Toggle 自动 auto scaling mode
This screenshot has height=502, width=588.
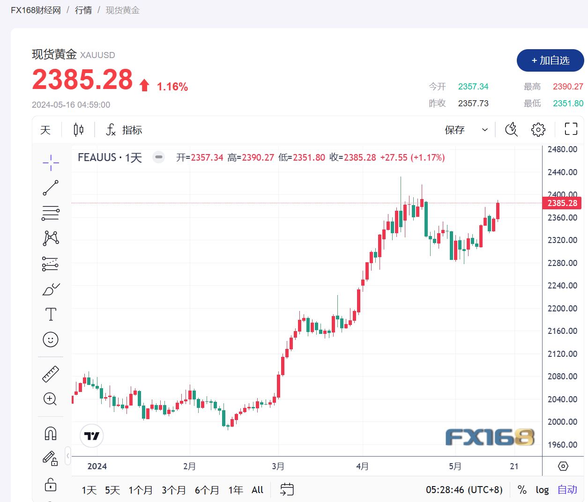567,490
